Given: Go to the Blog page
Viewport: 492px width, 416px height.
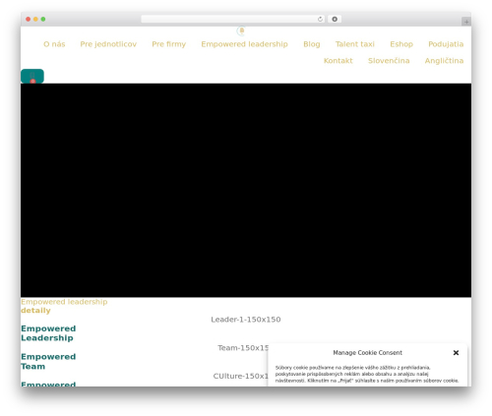Looking at the screenshot, I should point(312,44).
